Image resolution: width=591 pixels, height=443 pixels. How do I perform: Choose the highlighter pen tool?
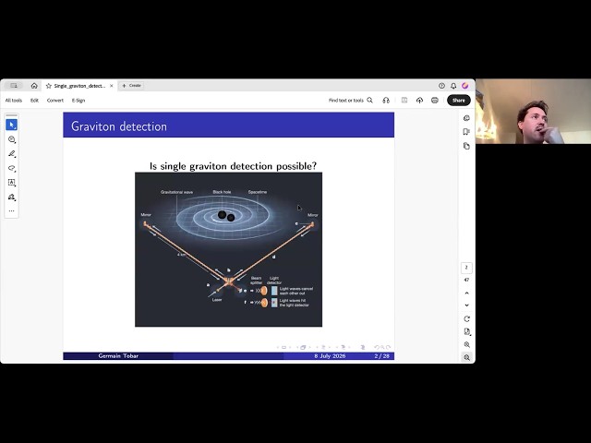tap(11, 154)
